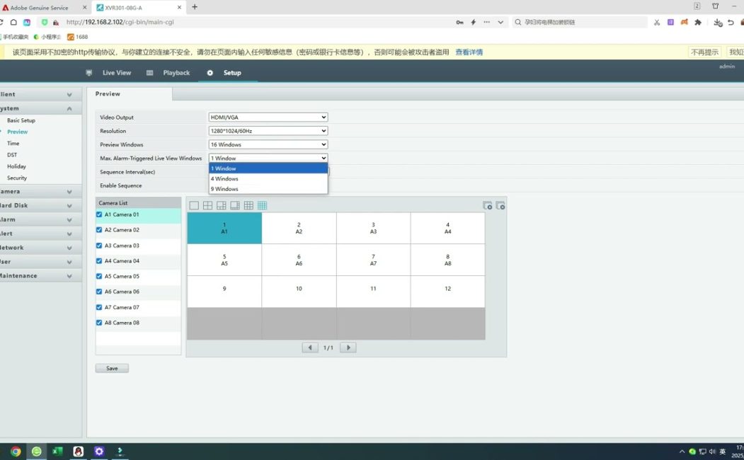Viewport: 744px width, 460px height.
Task: Open the Time settings in sidebar
Action: [x=13, y=144]
